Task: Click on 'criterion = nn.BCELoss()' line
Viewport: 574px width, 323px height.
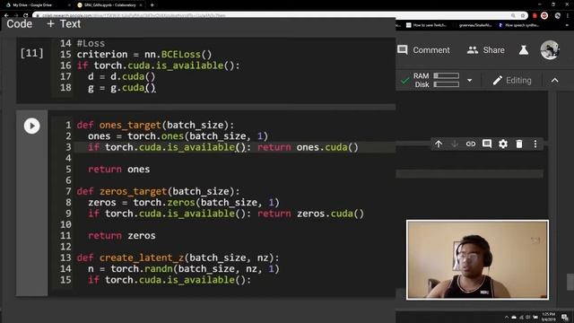Action: coord(144,55)
